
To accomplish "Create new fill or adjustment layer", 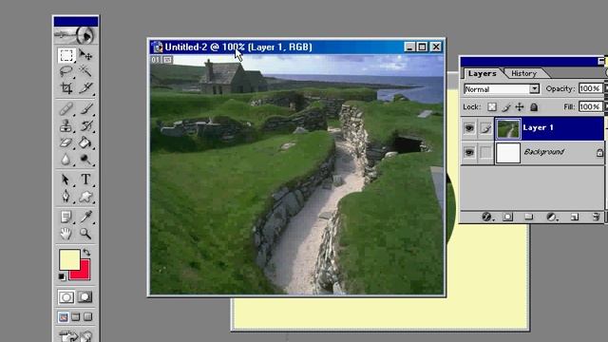I will tap(552, 217).
